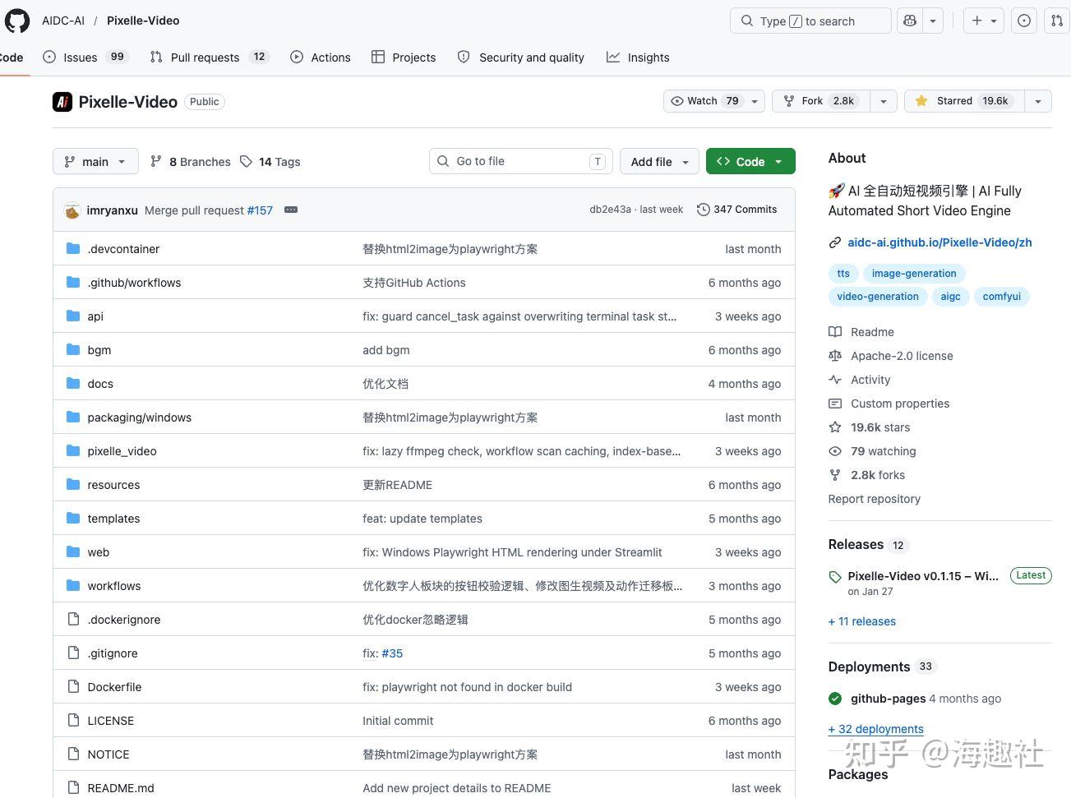1071x798 pixels.
Task: Open the Pixelle-Video repository logo avatar
Action: [62, 102]
